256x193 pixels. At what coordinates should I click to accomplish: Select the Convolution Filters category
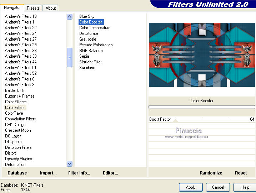point(20,119)
